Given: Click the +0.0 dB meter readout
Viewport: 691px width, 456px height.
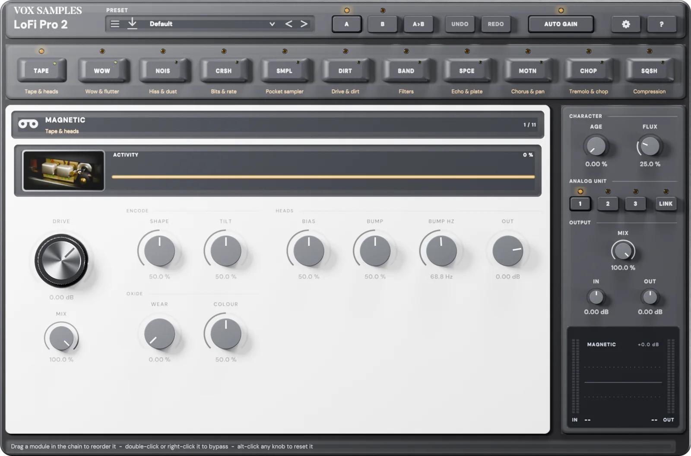Looking at the screenshot, I should (x=648, y=345).
